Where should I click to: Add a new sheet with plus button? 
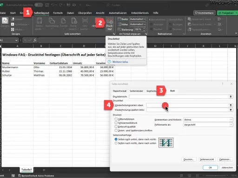coord(44,170)
